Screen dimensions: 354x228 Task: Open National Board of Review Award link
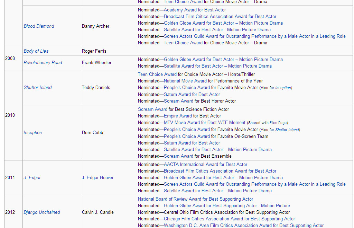[195, 199]
